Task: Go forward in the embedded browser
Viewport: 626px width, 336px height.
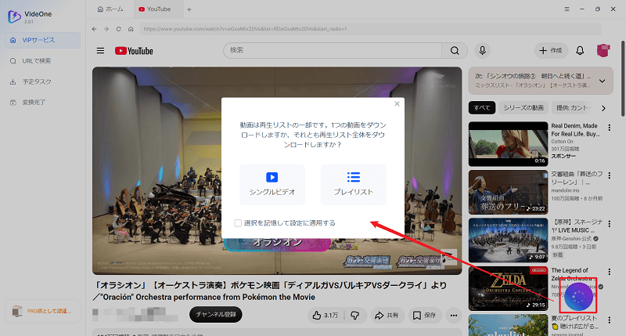Action: [x=106, y=29]
